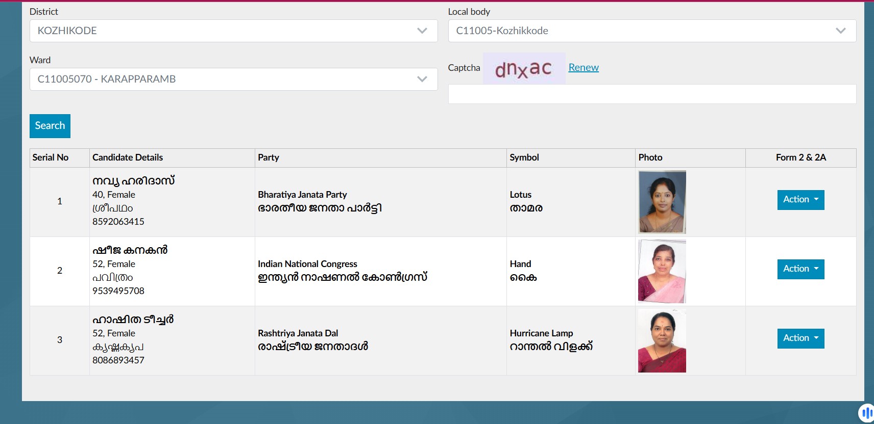Click candidate photo in serial number 2 row
This screenshot has width=874, height=424.
[662, 271]
